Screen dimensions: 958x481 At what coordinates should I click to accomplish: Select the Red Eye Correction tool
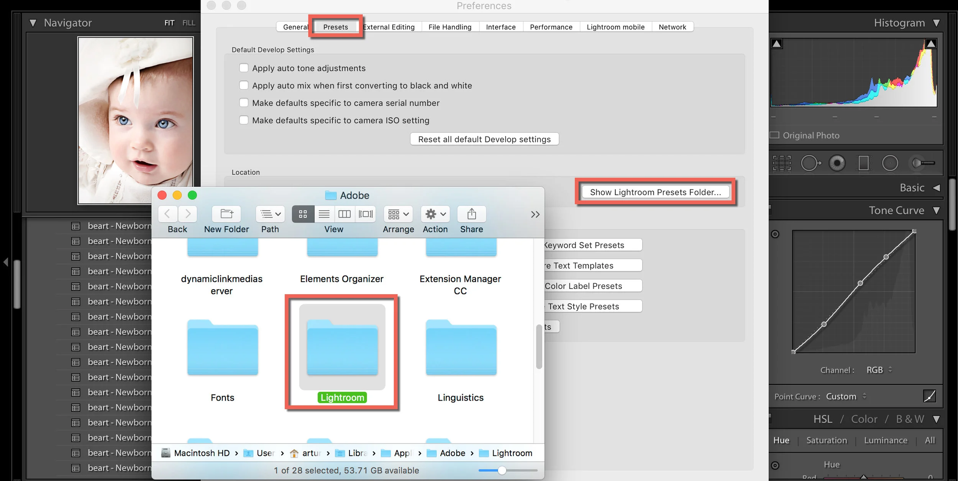(x=837, y=163)
